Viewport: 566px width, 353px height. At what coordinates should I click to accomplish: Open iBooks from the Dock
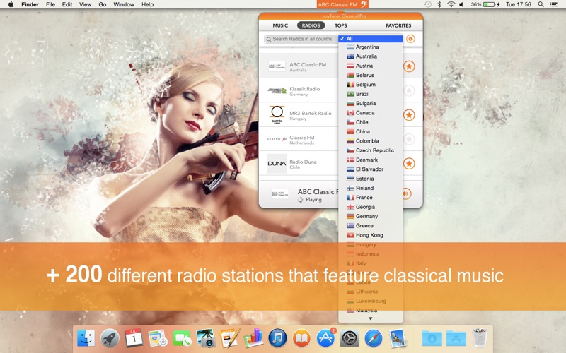[301, 338]
